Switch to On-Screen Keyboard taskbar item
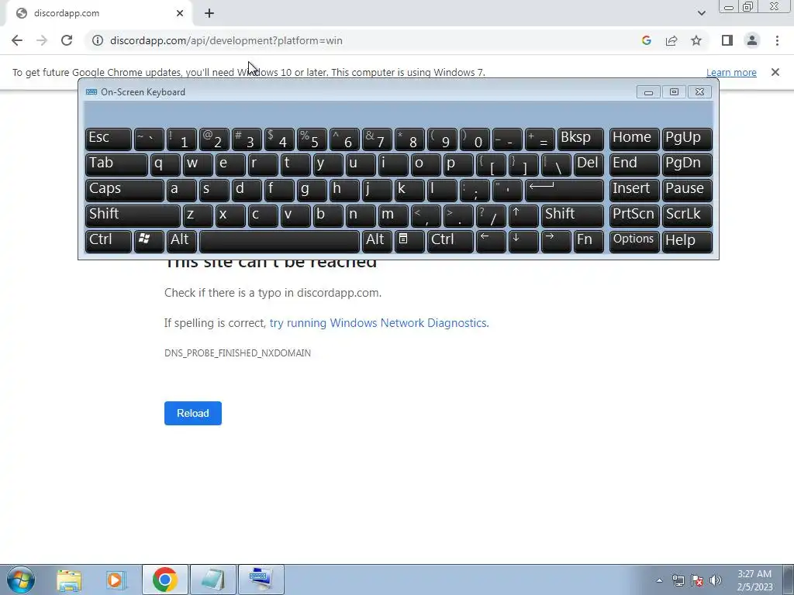Viewport: 794px width, 595px height. (x=261, y=580)
